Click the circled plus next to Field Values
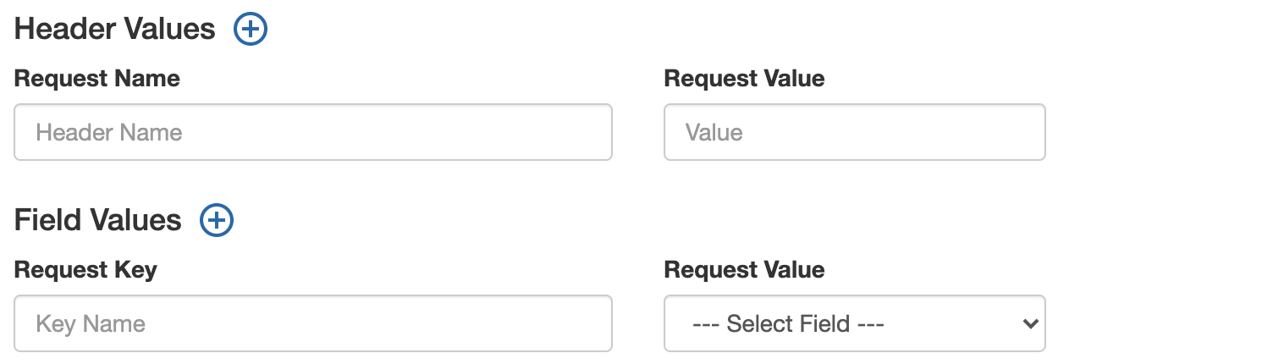The image size is (1273, 364). coord(217,221)
